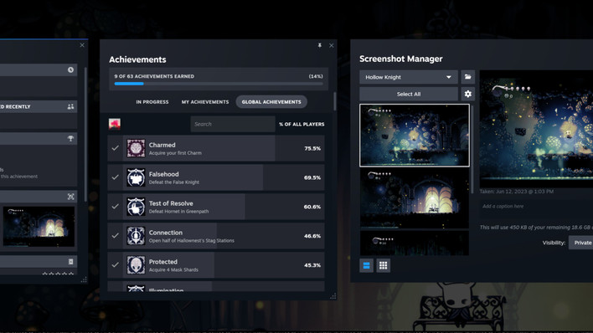The width and height of the screenshot is (593, 333).
Task: Click the achievements progress bar
Action: 219,84
